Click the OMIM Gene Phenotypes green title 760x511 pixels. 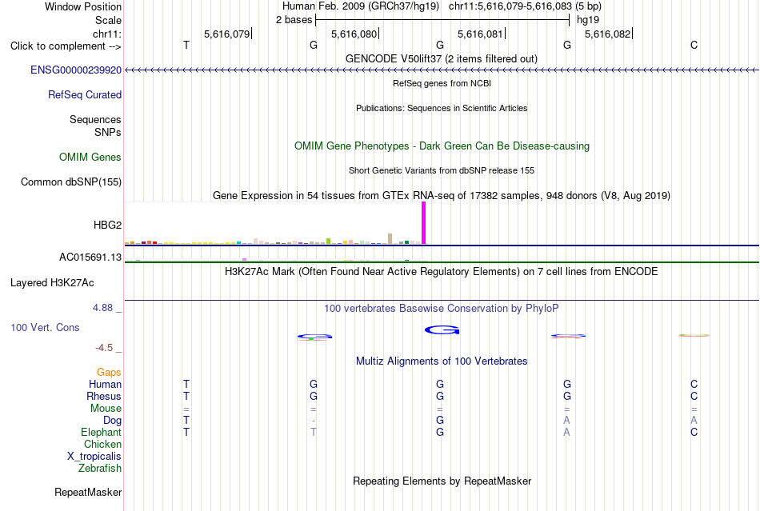[442, 146]
